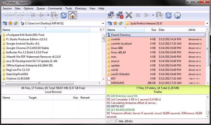Click the house Switch to Local Browser icon

point(73,15)
